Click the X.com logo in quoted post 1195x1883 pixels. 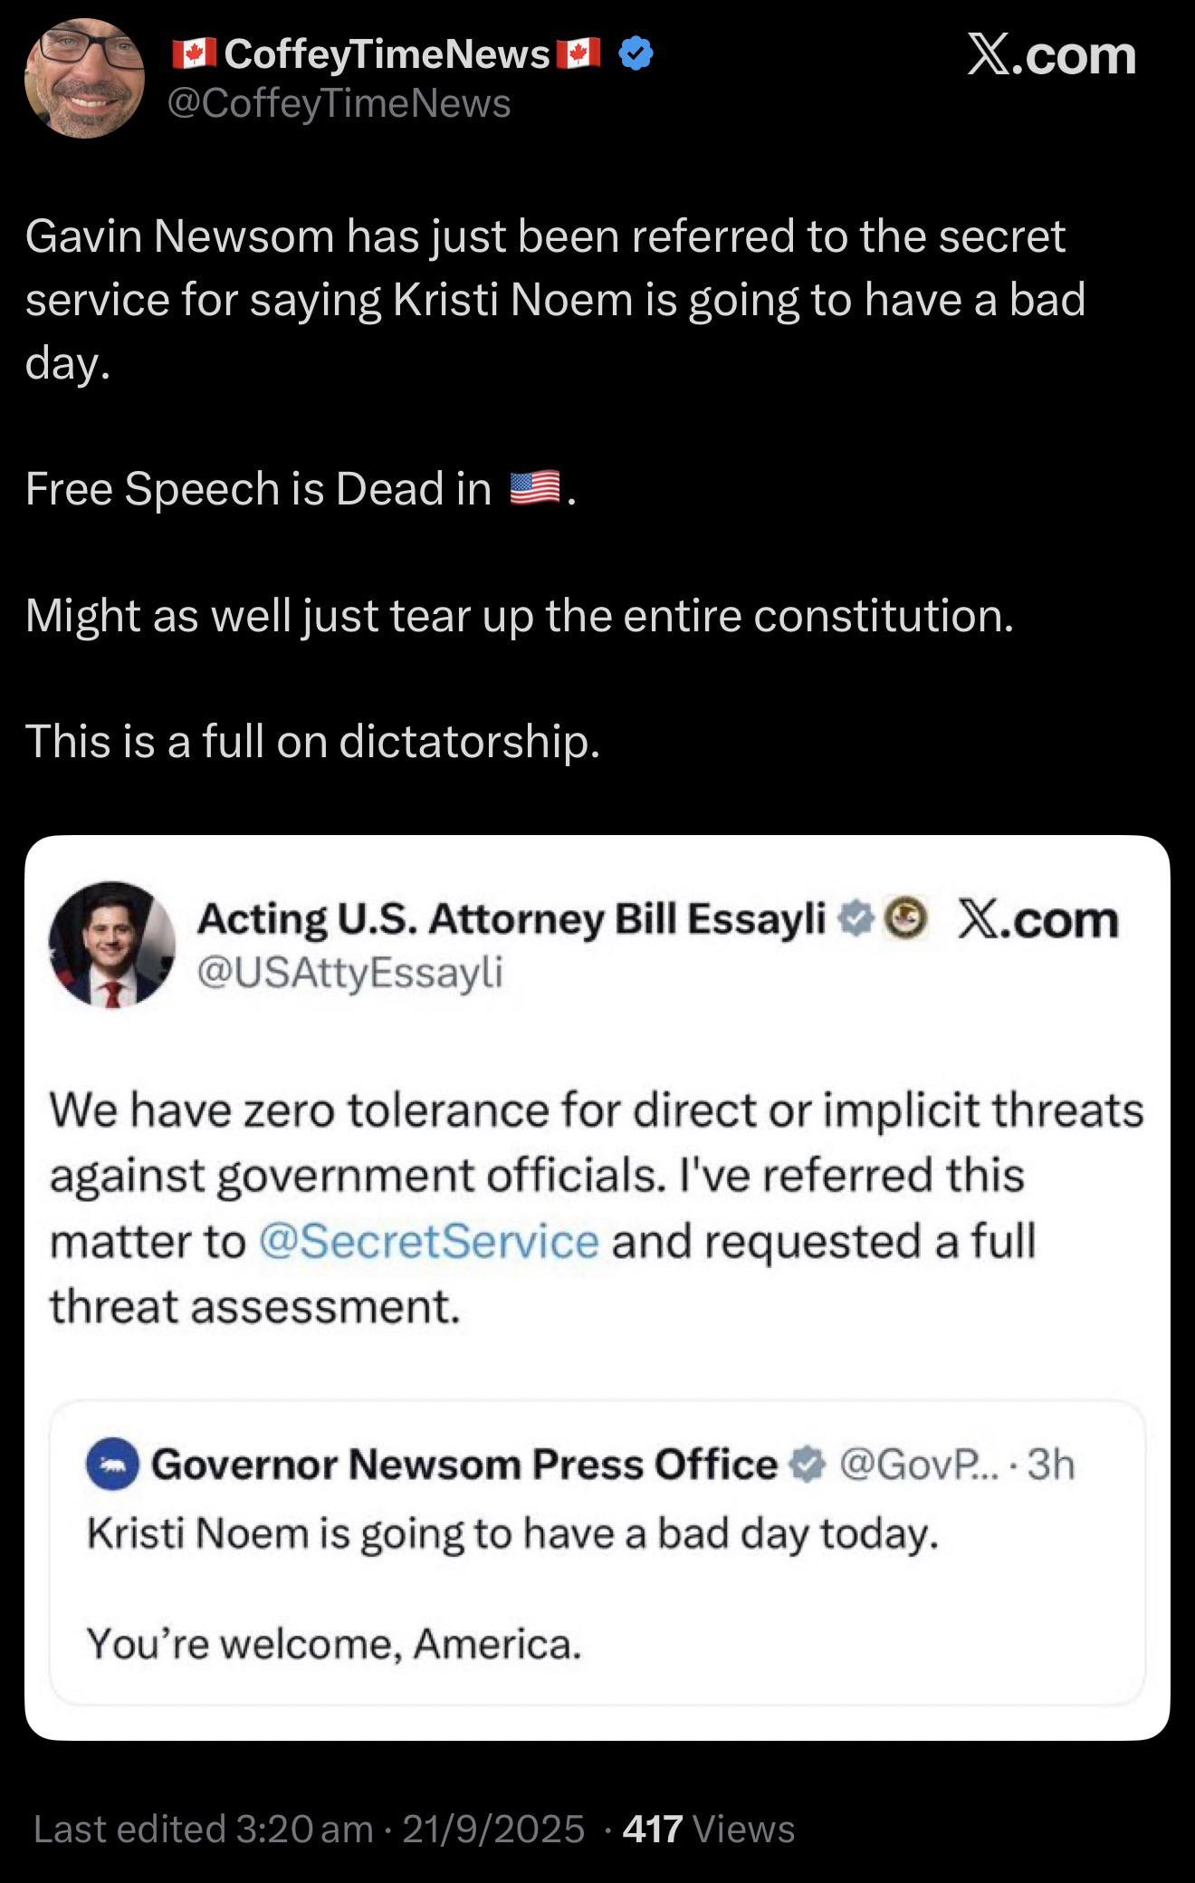[1037, 920]
